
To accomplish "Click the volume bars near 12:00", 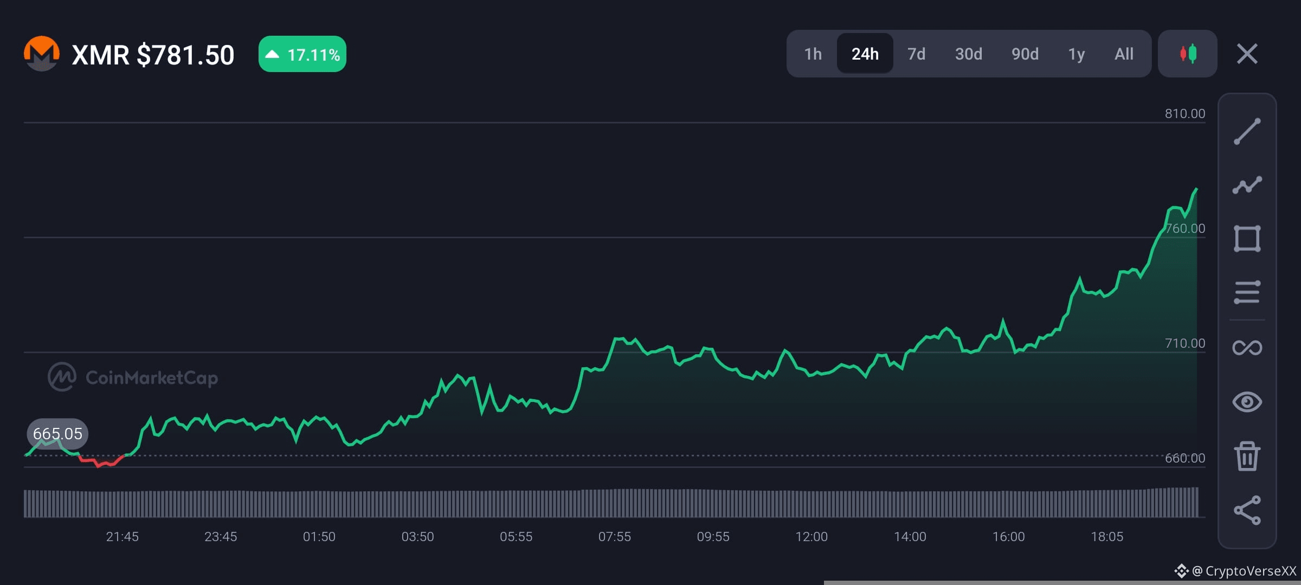I will click(x=811, y=504).
